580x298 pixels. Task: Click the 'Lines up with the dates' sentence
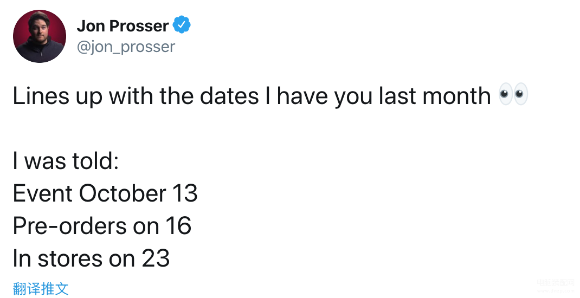(x=252, y=96)
